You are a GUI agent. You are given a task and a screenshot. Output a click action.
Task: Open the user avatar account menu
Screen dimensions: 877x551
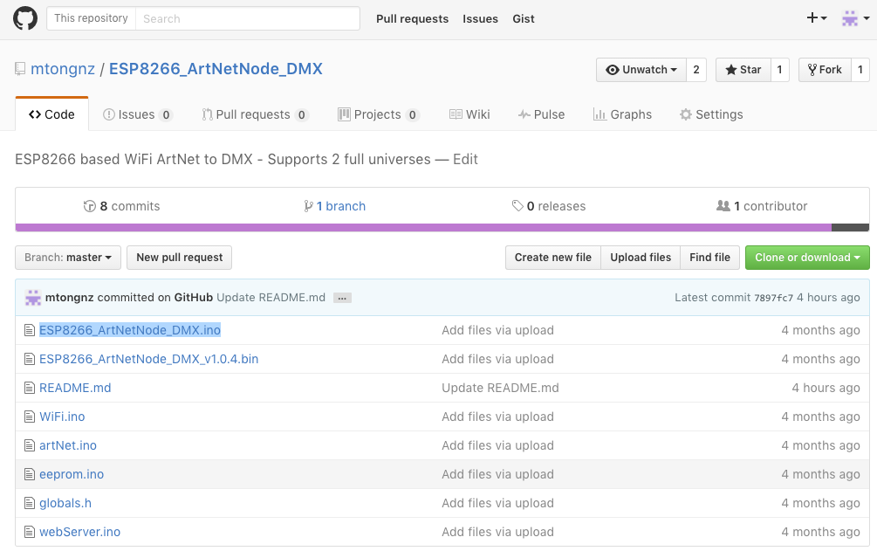856,18
